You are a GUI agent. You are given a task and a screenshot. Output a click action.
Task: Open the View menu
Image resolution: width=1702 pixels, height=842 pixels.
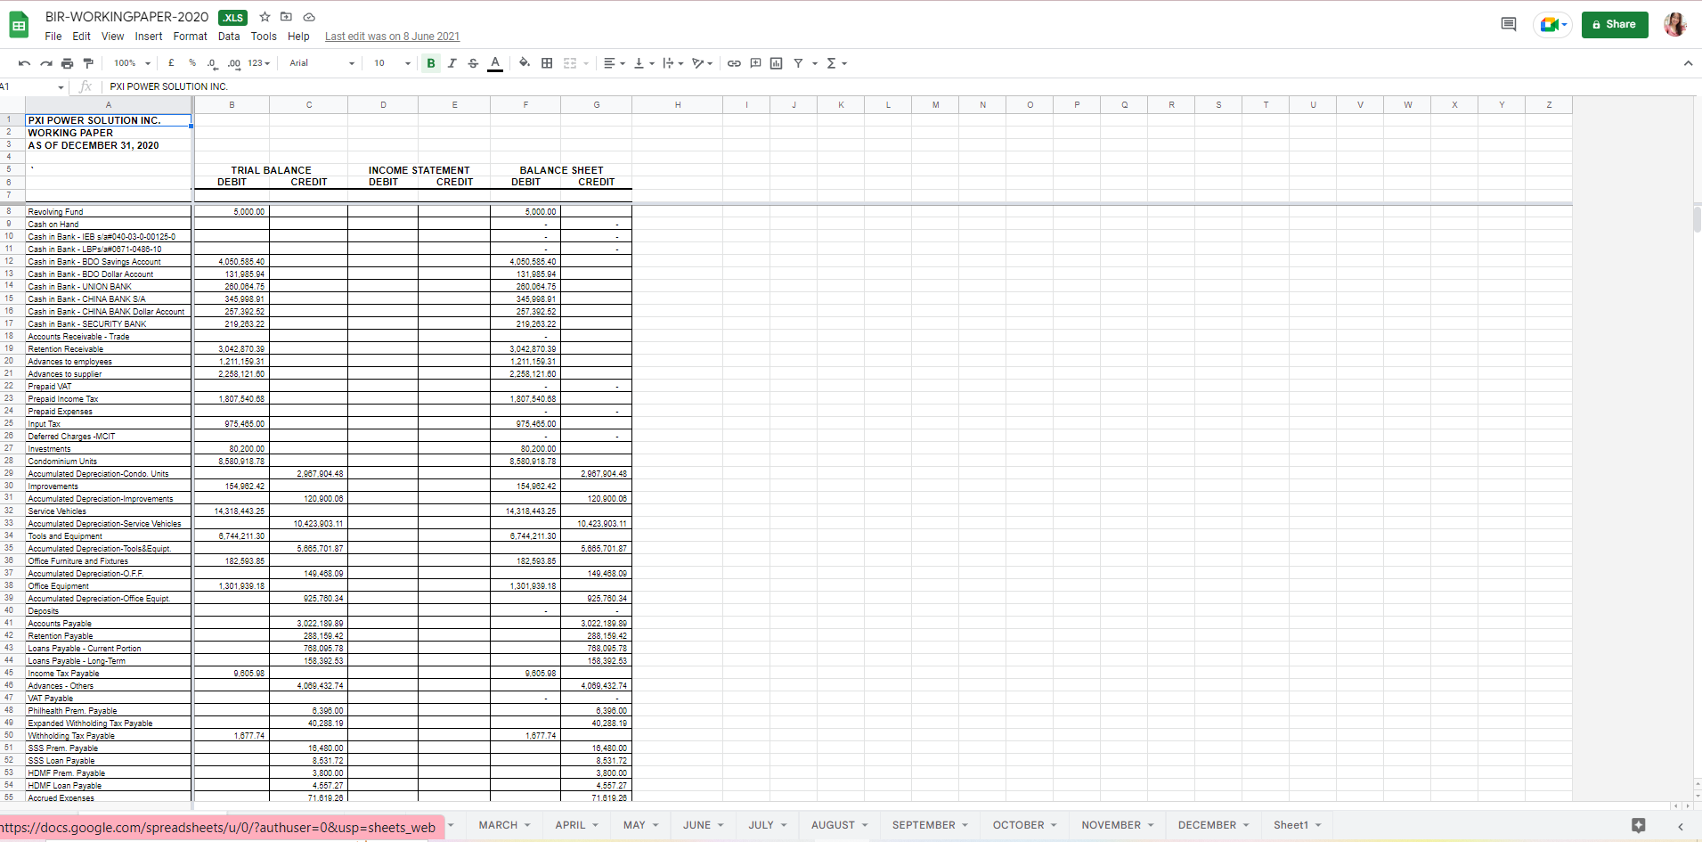tap(113, 37)
